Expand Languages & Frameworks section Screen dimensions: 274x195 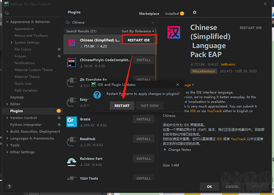(x=7, y=138)
